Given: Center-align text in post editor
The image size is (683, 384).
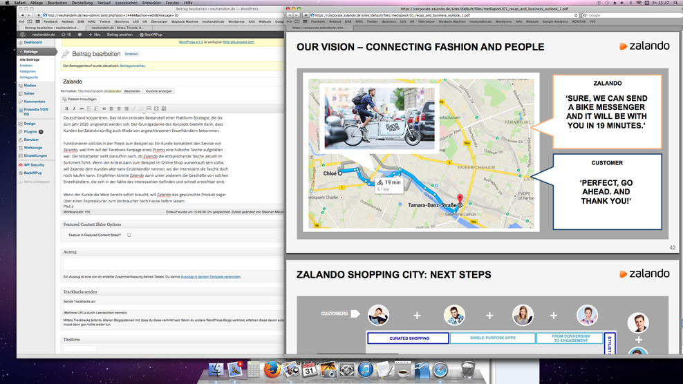Looking at the screenshot, I should click(119, 108).
